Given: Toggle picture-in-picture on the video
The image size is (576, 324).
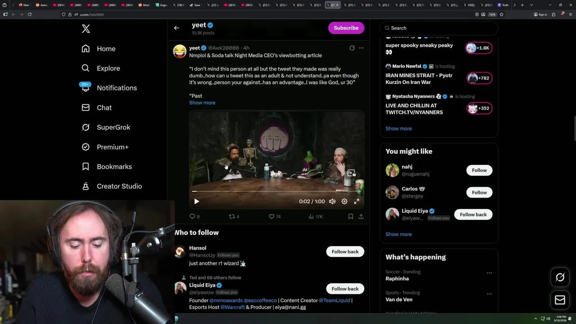Looking at the screenshot, I should [x=351, y=173].
